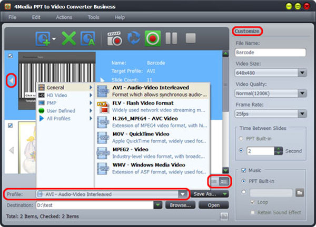Open the Profile dropdown
316x227 pixels.
tap(183, 194)
